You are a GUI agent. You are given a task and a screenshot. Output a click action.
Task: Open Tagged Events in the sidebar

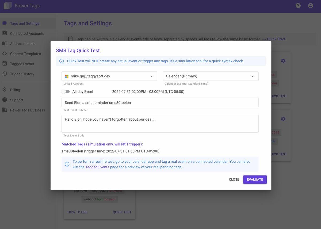28,64
